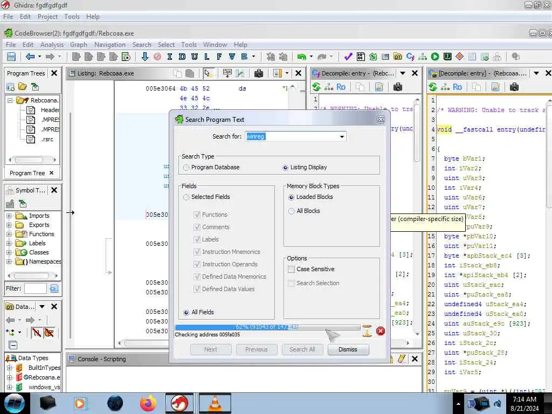Select the Loaded Blocks radio button
Viewport: 552px width, 414px height.
pyautogui.click(x=291, y=197)
